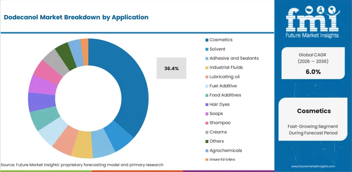The height and width of the screenshot is (172, 352).
Task: Select the Others legend label
Action: click(217, 141)
